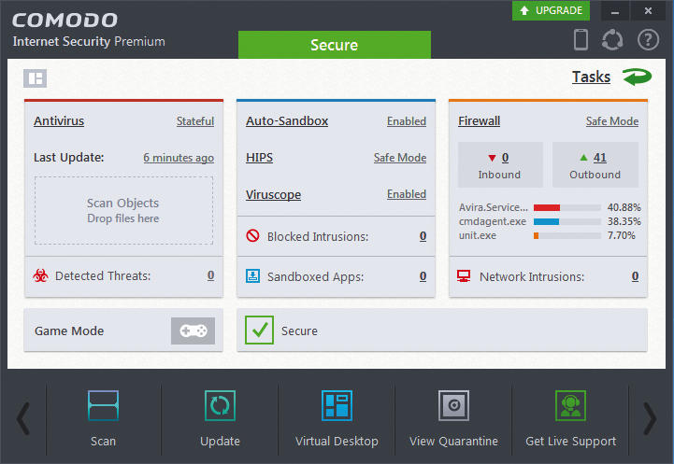The image size is (674, 464).
Task: Click the Avira.Service... process name
Action: pyautogui.click(x=493, y=207)
